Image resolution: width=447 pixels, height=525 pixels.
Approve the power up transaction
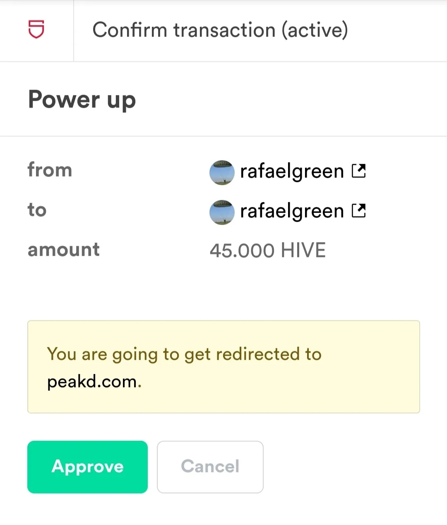coord(87,467)
